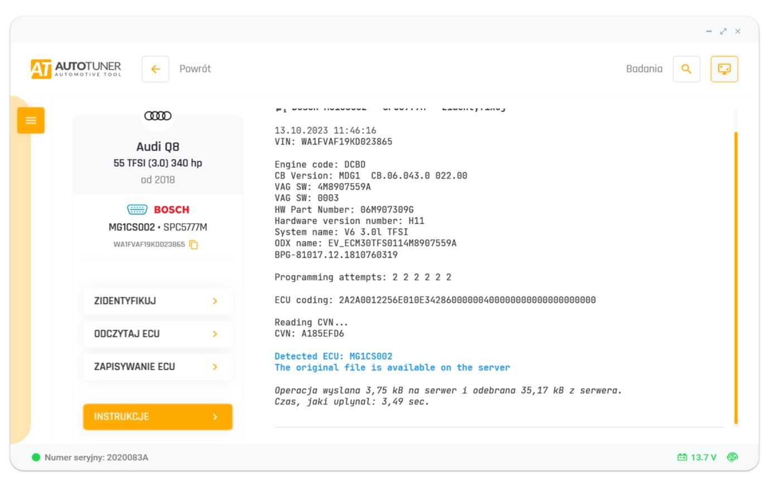Screen dimensions: 767x488
Task: Click the HW Part Number: 06M907309G line
Action: (344, 210)
